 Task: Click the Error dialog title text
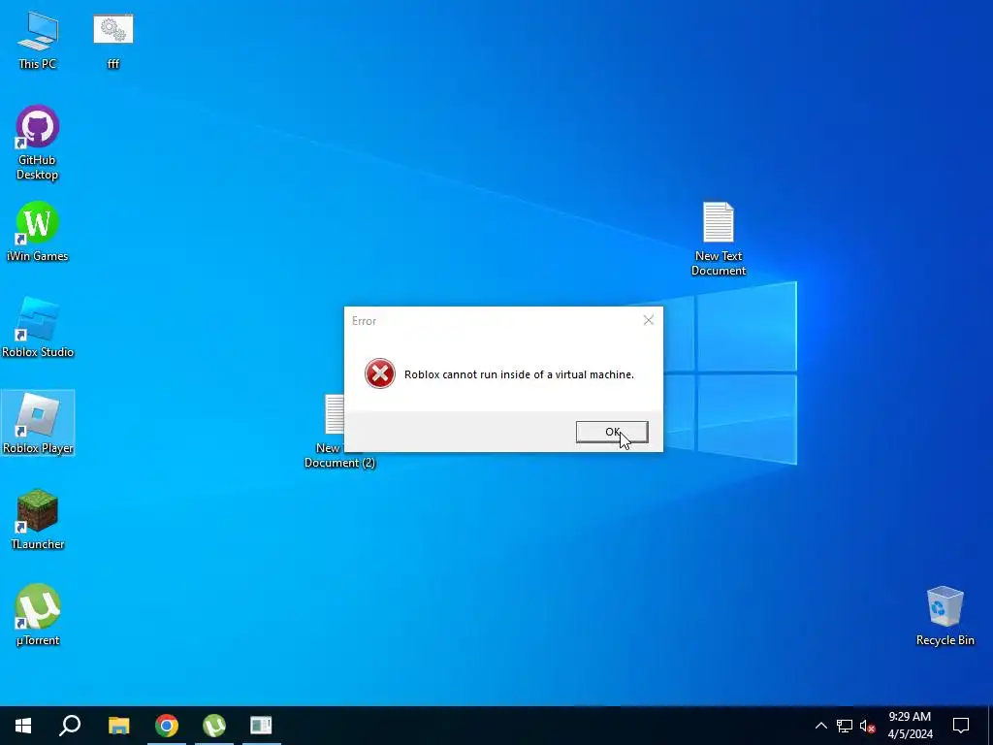[x=365, y=321]
